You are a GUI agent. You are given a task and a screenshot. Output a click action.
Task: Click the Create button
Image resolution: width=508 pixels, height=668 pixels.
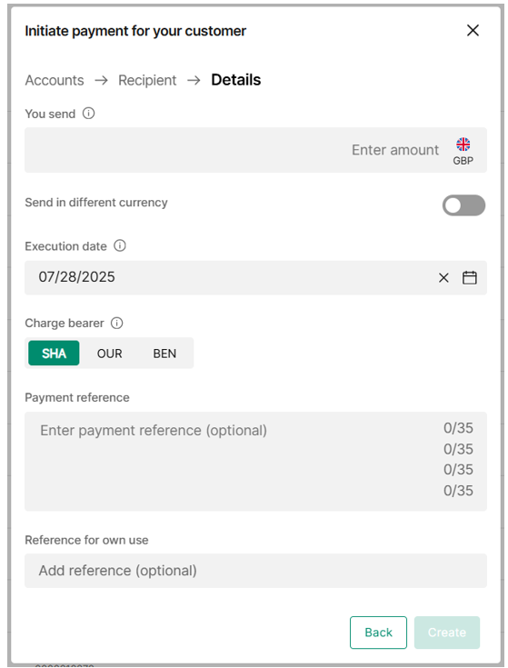tap(447, 633)
